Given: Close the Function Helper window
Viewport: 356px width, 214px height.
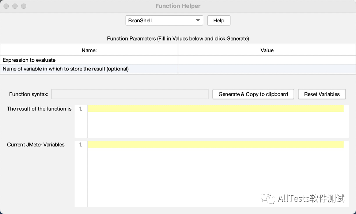Looking at the screenshot, I should pyautogui.click(x=6, y=6).
